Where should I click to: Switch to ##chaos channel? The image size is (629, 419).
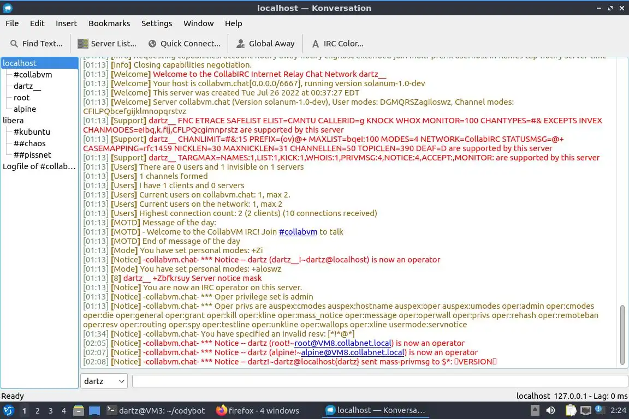(29, 143)
